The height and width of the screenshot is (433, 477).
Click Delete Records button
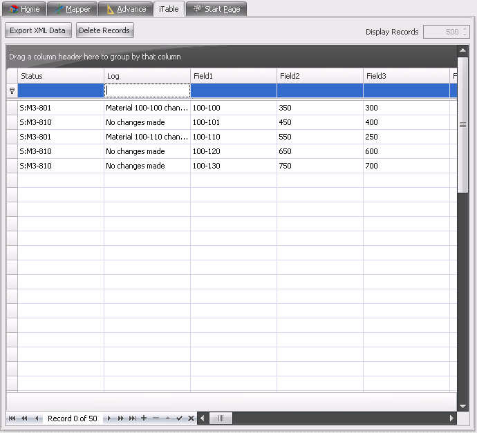[104, 30]
